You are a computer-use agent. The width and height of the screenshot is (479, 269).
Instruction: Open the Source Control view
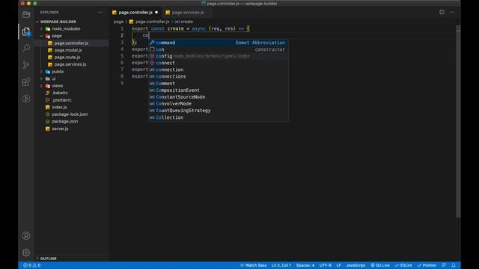tap(26, 65)
